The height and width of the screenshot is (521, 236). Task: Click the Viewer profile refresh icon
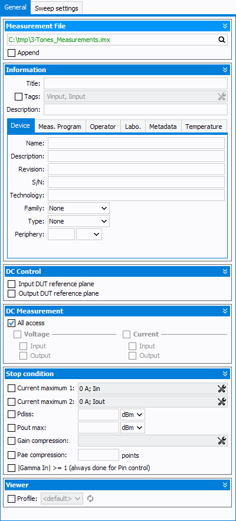point(90,499)
